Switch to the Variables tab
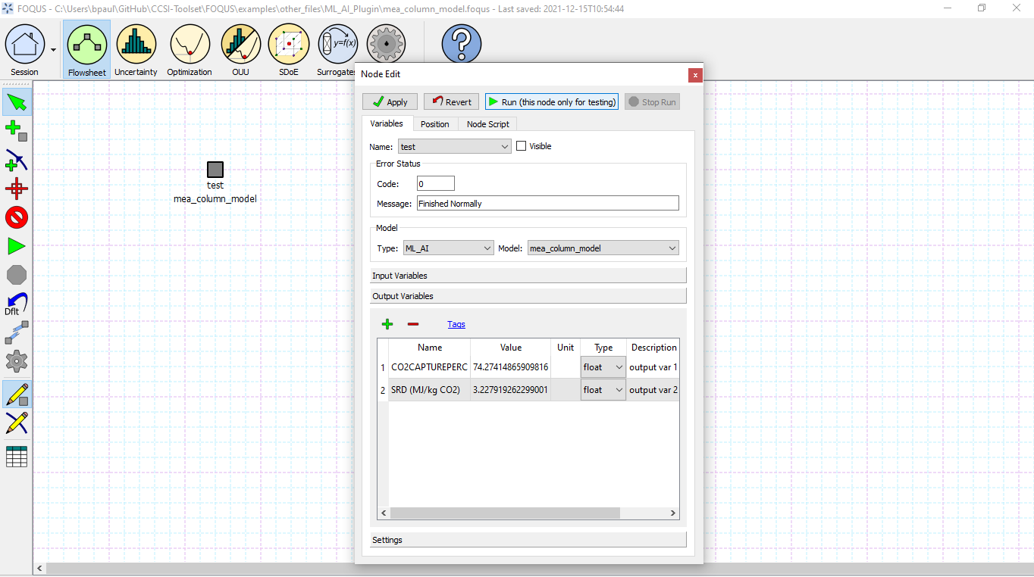1034x577 pixels. click(x=387, y=123)
